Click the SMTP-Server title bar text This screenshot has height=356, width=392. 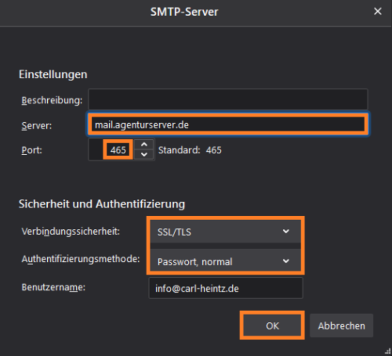click(184, 12)
